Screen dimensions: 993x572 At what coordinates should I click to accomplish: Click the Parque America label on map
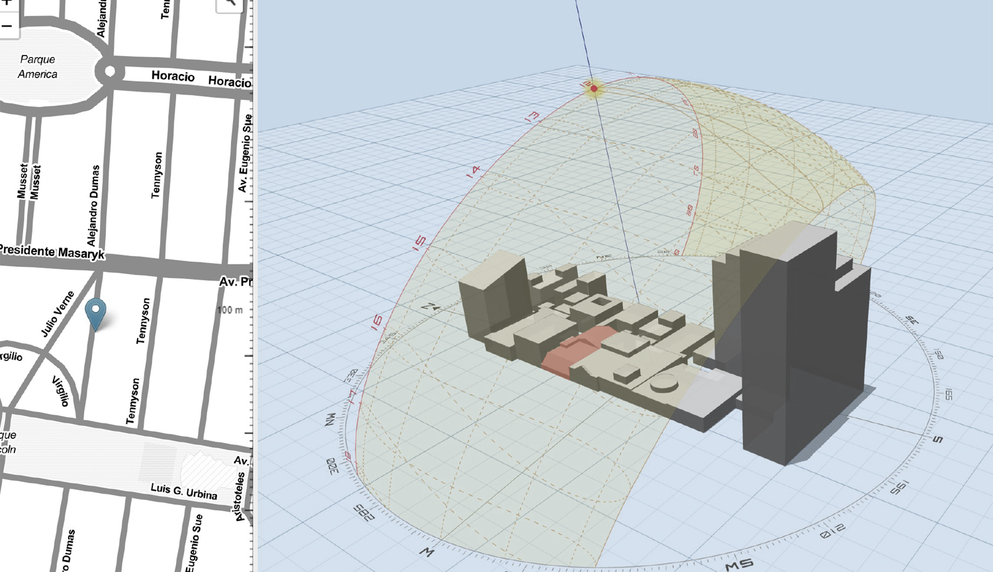(38, 67)
